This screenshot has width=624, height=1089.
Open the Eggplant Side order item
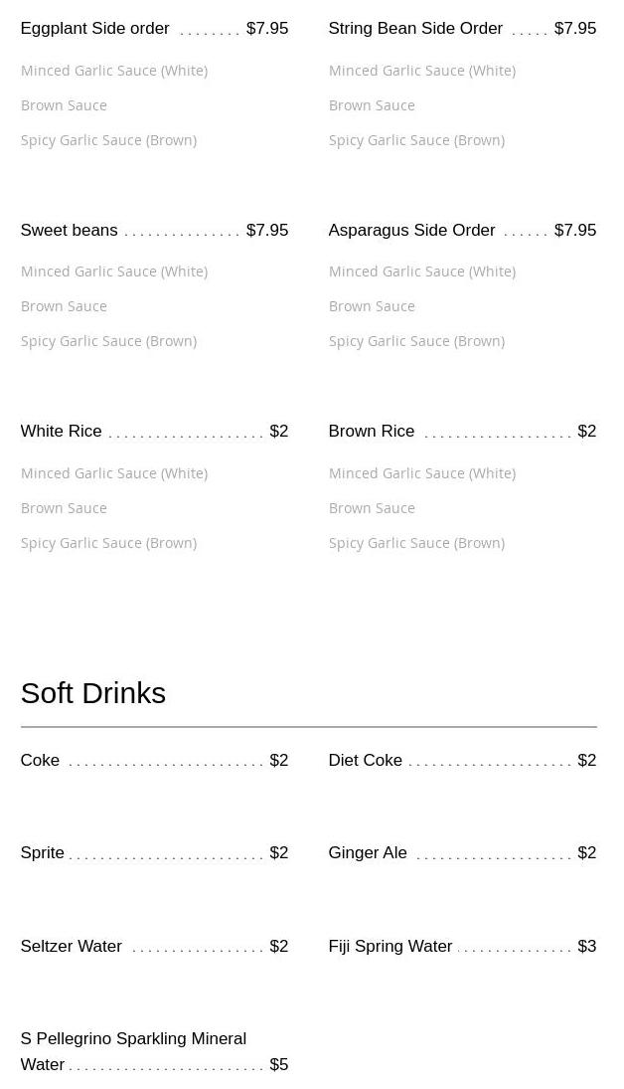[95, 29]
